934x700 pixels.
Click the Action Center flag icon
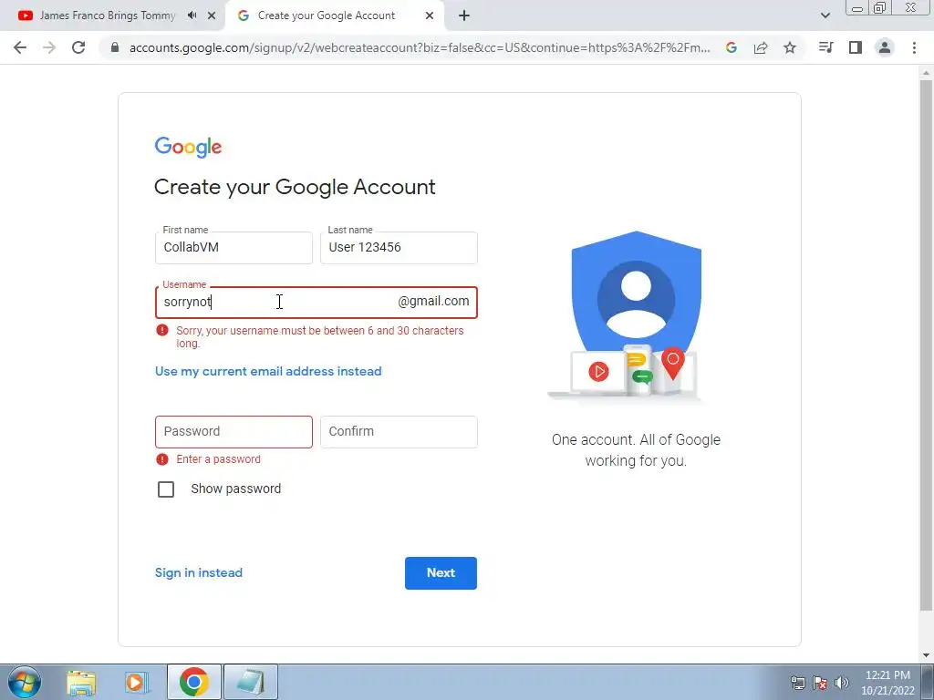(820, 683)
